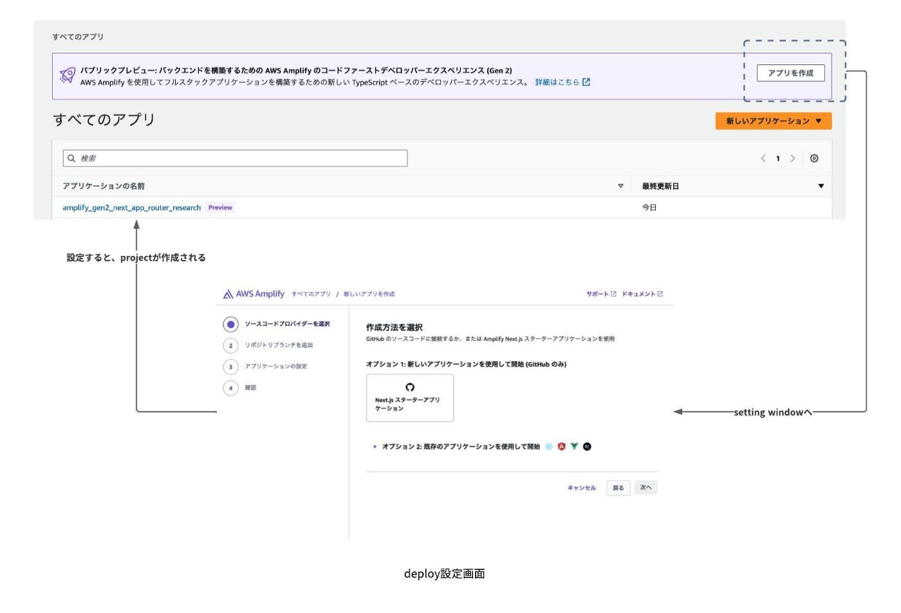Open 新しいアプリを作成 breadcrumb
Image resolution: width=901 pixels, height=613 pixels.
[x=369, y=294]
